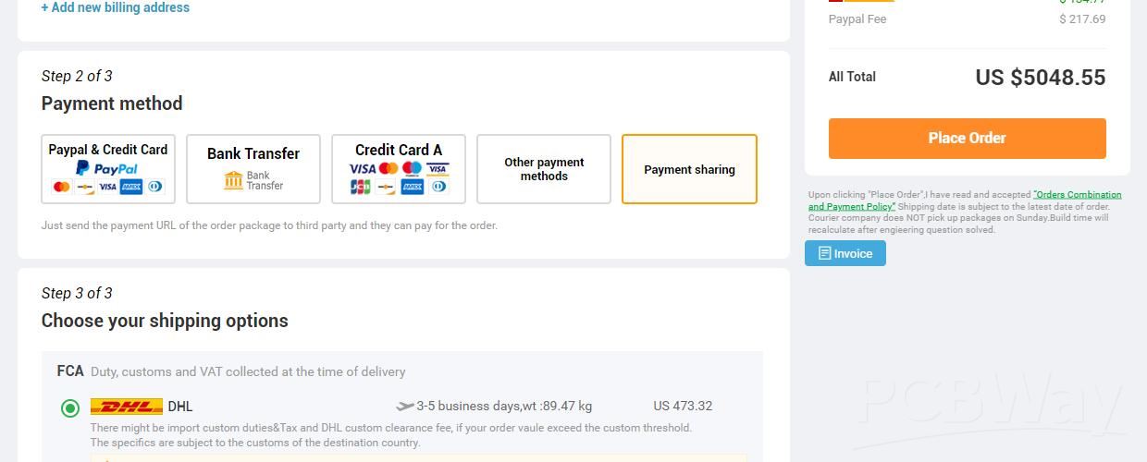The height and width of the screenshot is (462, 1147).
Task: Choose Bank Transfer payment method
Action: [x=253, y=169]
